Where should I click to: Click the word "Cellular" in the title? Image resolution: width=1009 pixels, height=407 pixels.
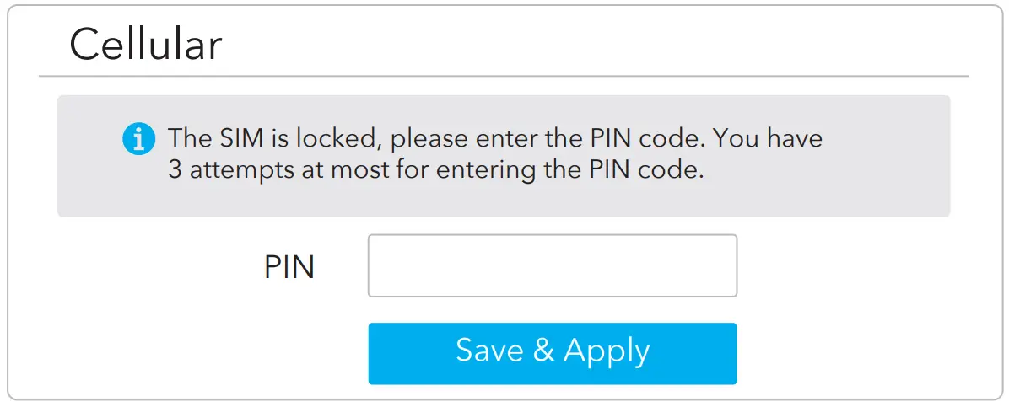pyautogui.click(x=145, y=45)
